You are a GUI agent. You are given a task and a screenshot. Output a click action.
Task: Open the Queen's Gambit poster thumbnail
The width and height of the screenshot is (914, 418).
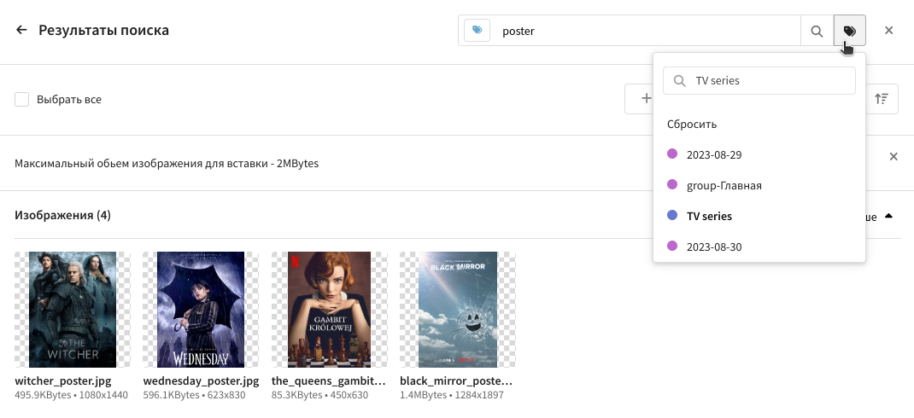(330, 310)
